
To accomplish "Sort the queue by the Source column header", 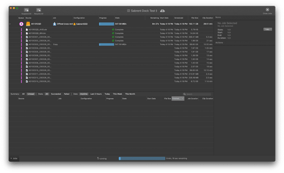I will pos(28,18).
